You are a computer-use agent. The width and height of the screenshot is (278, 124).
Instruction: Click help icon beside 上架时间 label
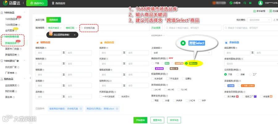point(161,48)
